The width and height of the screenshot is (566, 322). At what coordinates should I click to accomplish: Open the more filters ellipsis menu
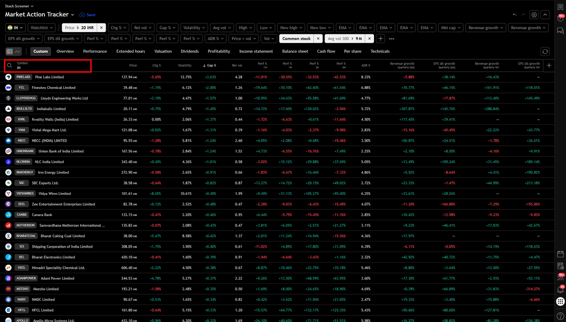click(391, 39)
